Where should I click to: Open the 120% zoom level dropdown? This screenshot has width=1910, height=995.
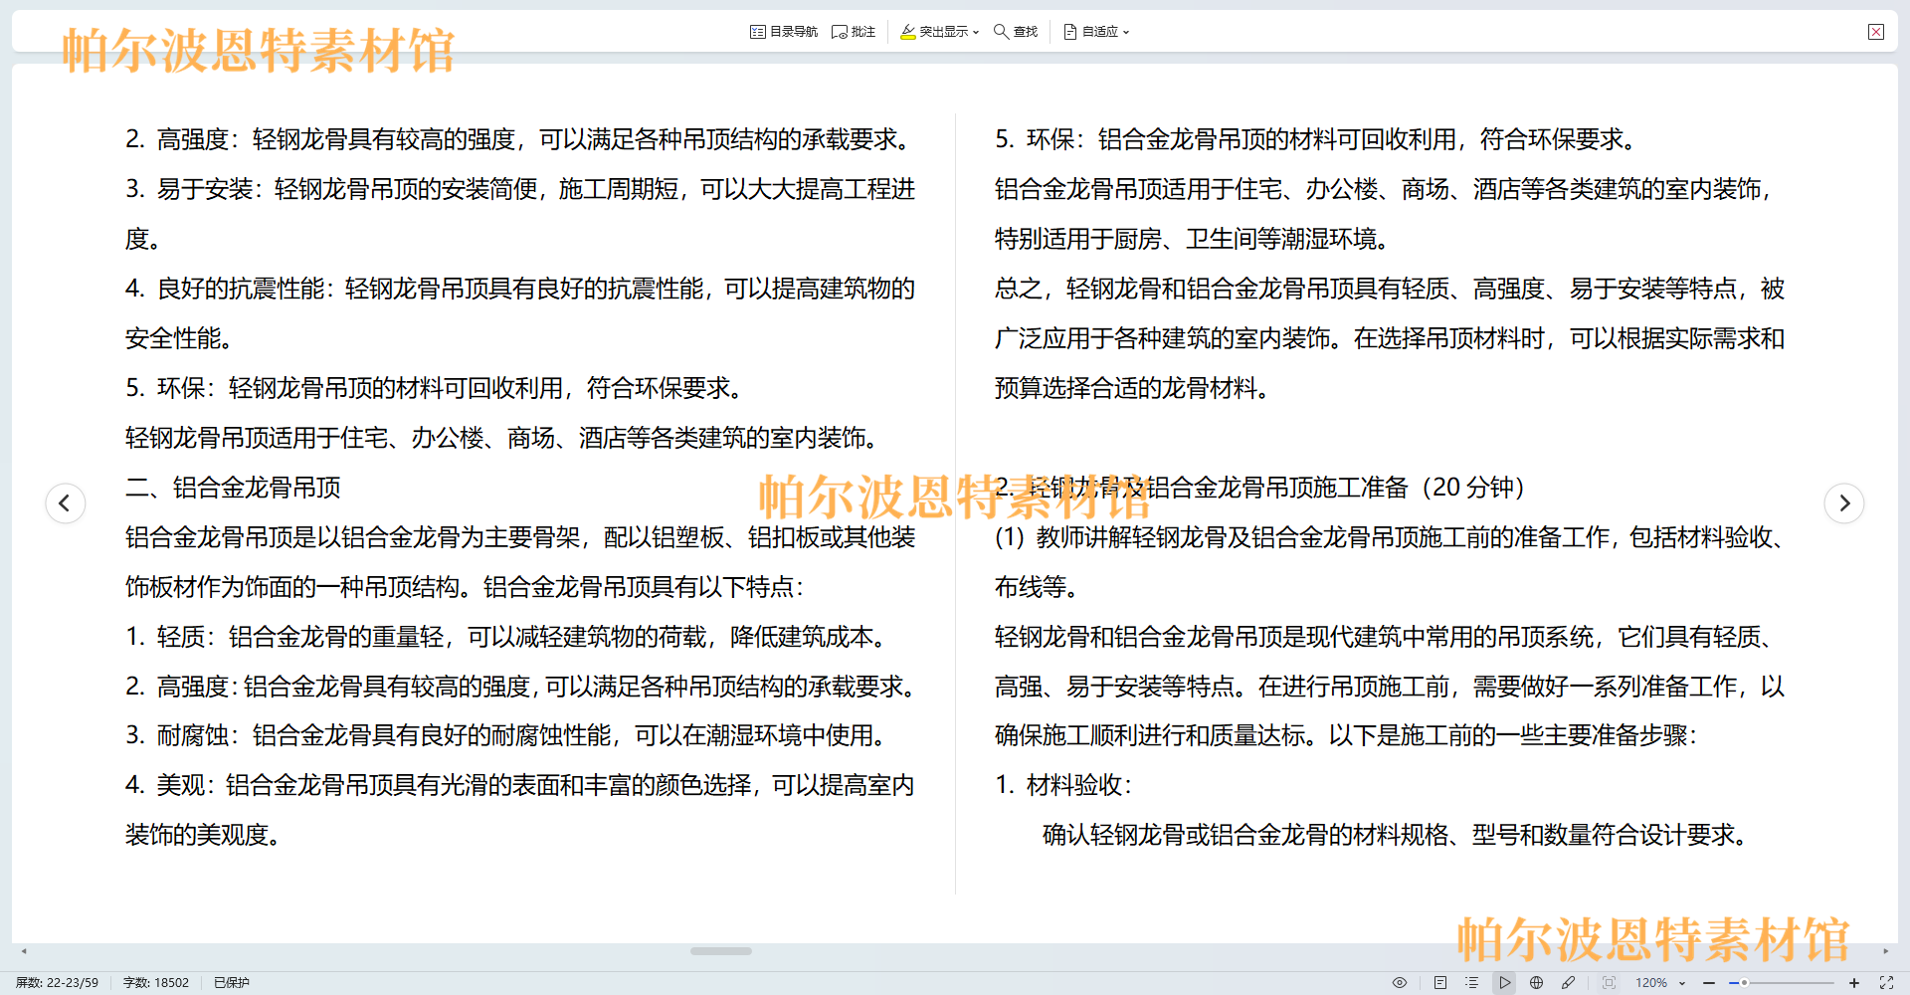(x=1660, y=982)
